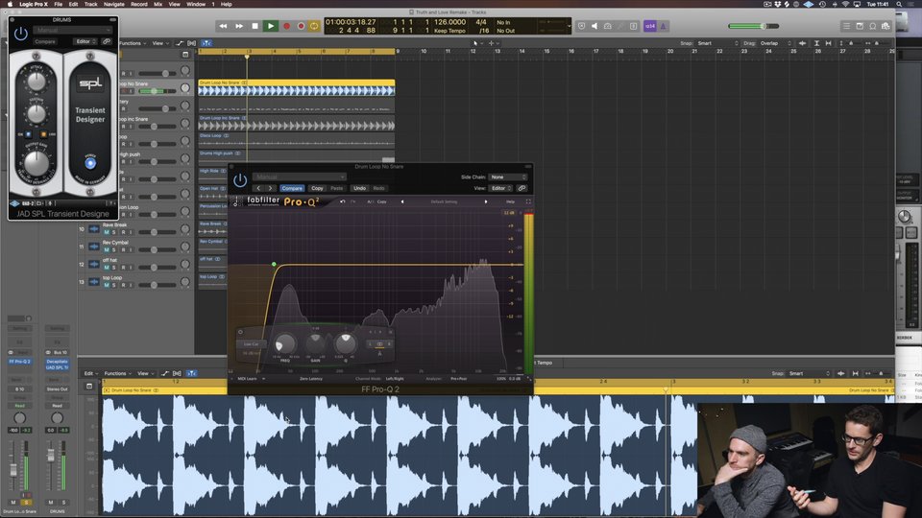Open Manual preset dropdown in Pro-Q 2

coord(300,177)
